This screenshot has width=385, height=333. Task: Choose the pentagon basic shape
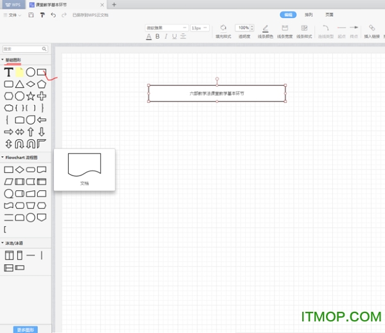[42, 84]
